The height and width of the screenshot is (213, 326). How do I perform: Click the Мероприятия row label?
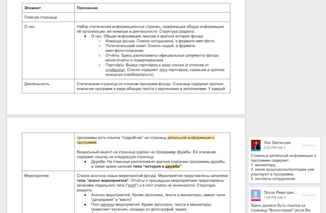37,175
